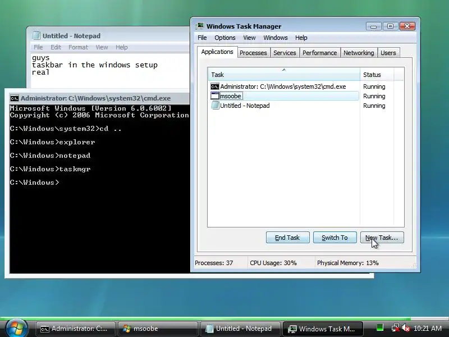Select the msoobe task row
The height and width of the screenshot is (337, 449).
284,96
